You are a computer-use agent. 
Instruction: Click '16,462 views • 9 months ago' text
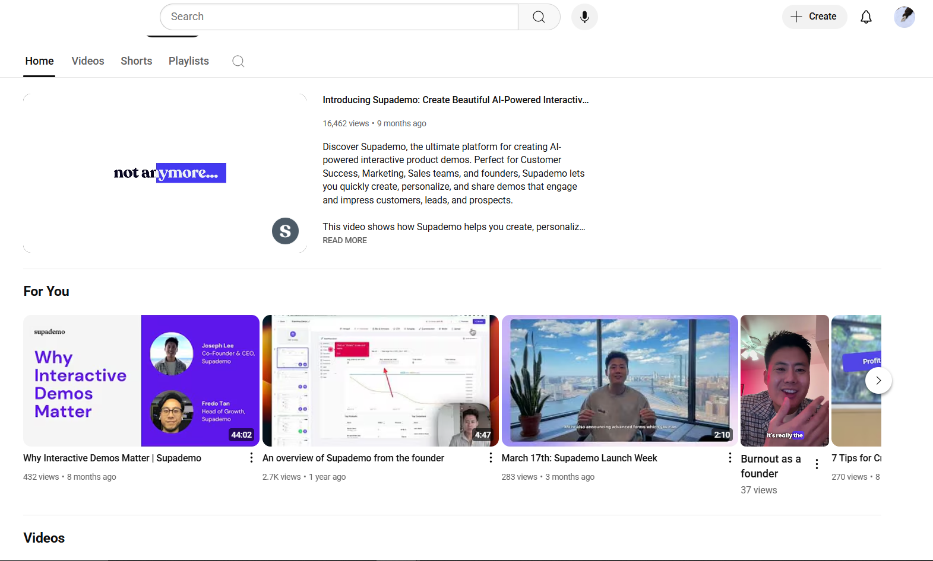pos(374,123)
